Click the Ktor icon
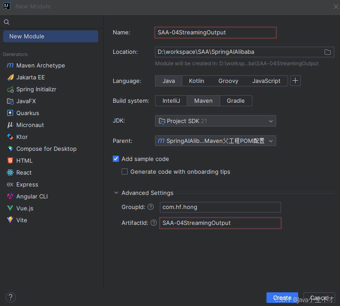 (10, 137)
